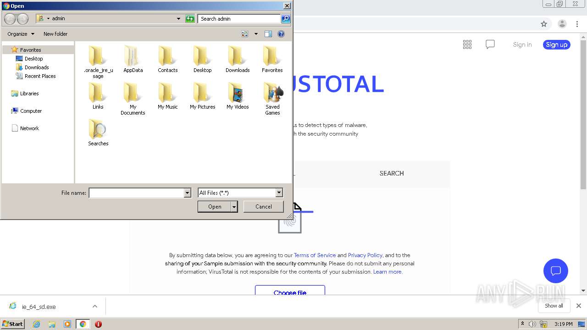The width and height of the screenshot is (587, 330).
Task: Click the Choose file button
Action: pos(290,290)
